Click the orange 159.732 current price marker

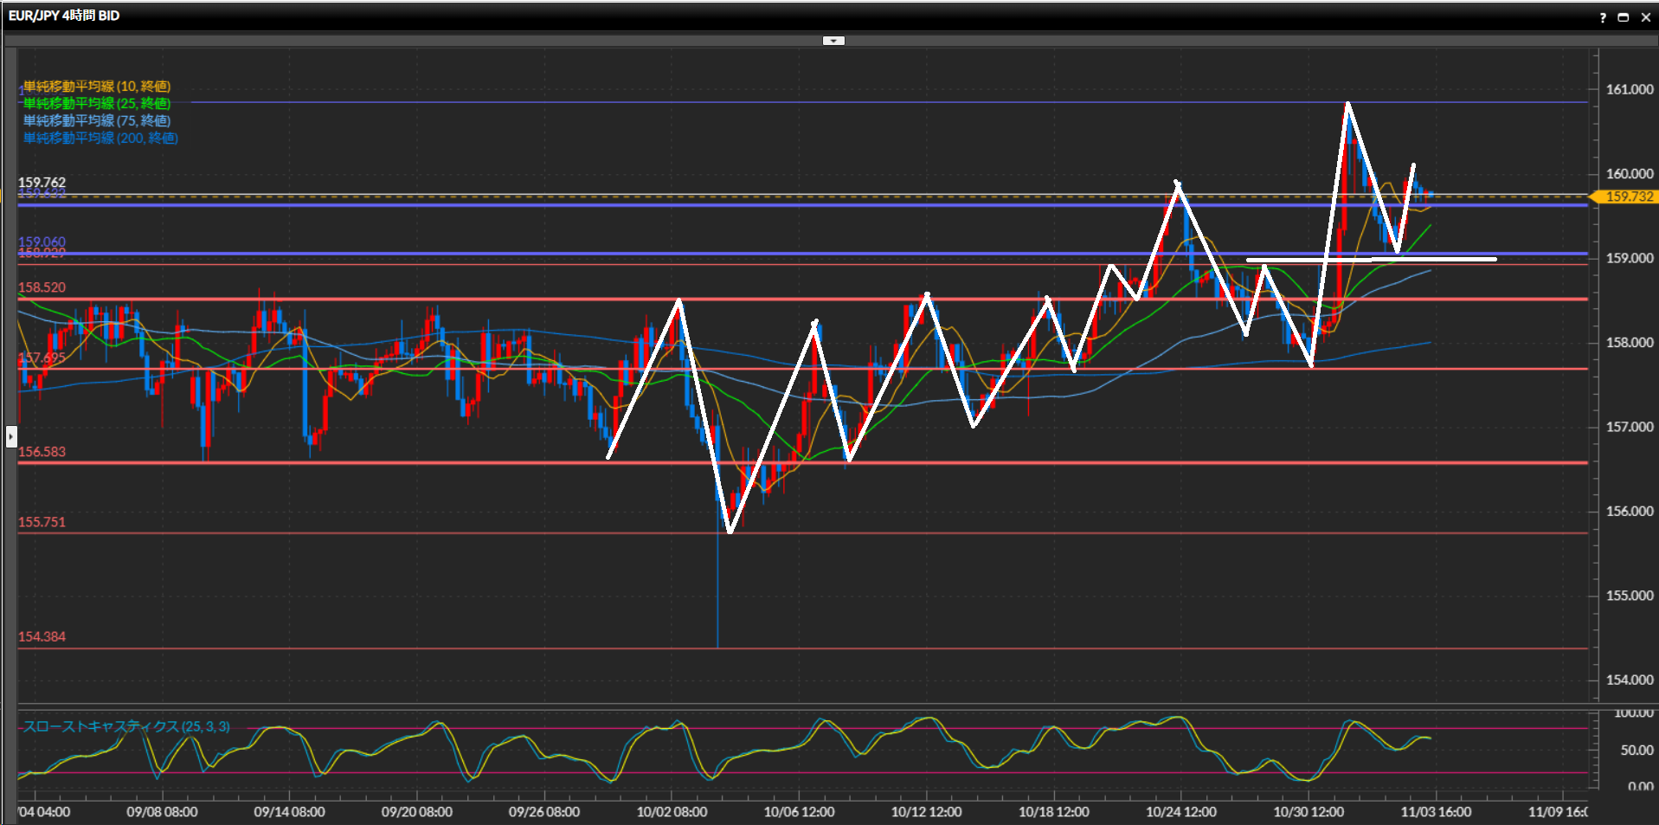[x=1628, y=197]
